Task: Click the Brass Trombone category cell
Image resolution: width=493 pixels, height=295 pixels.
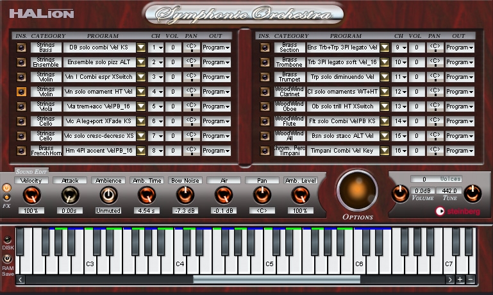Action: [290, 62]
